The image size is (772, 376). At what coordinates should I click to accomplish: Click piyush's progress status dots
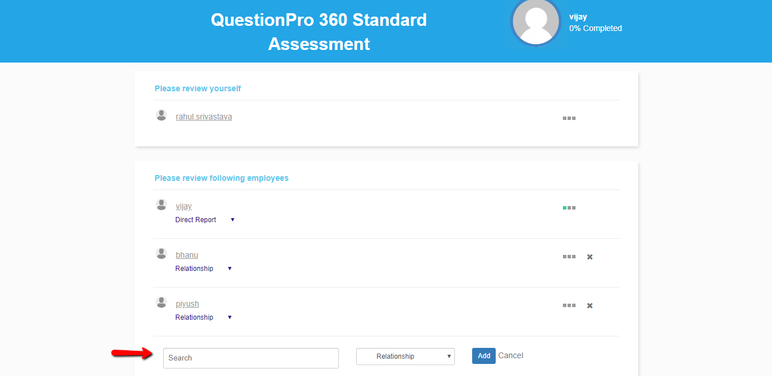(x=569, y=305)
